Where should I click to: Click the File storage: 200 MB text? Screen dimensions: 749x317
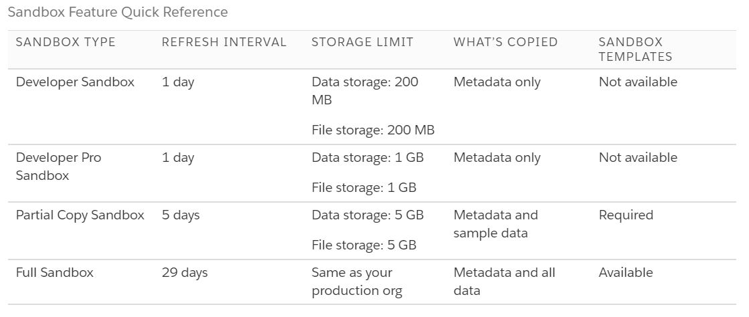[x=373, y=130]
